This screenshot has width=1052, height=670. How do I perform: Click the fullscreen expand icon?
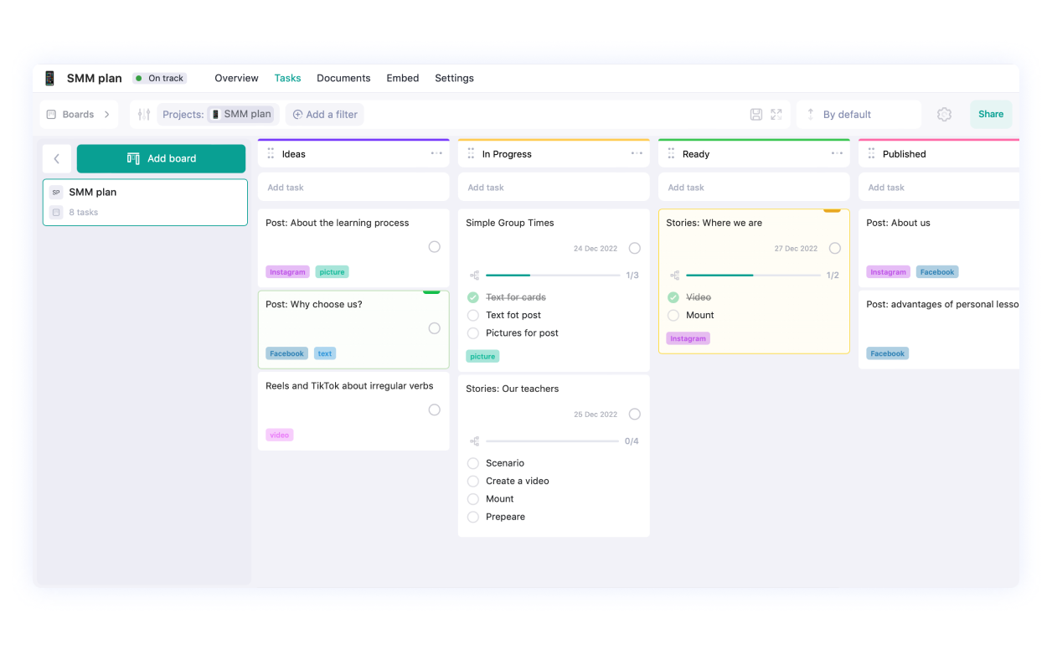pyautogui.click(x=776, y=113)
